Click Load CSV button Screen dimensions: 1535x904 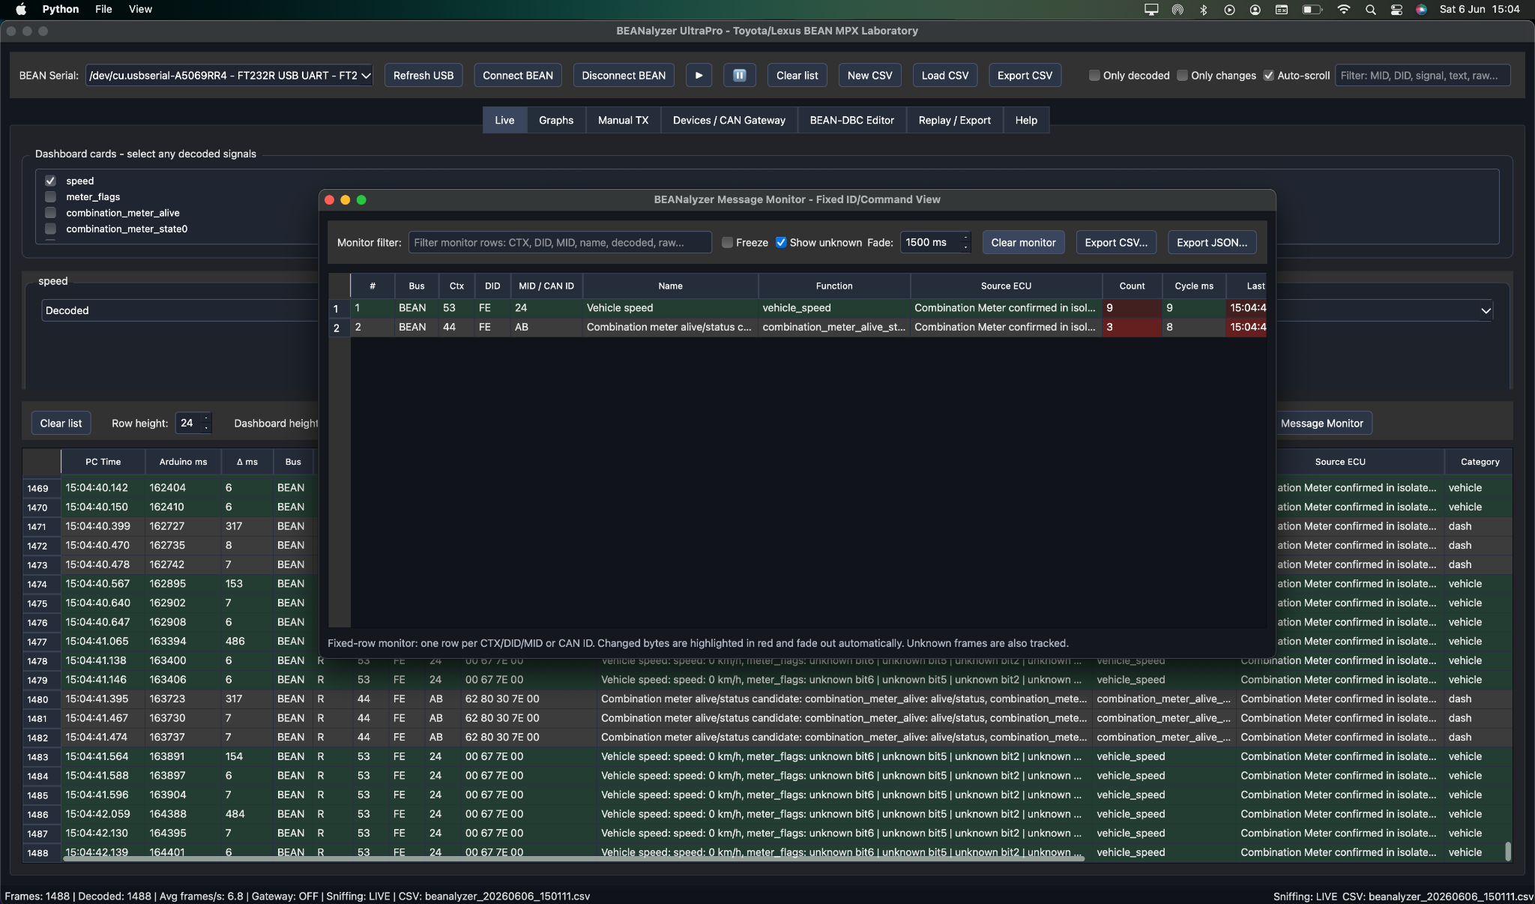[944, 76]
